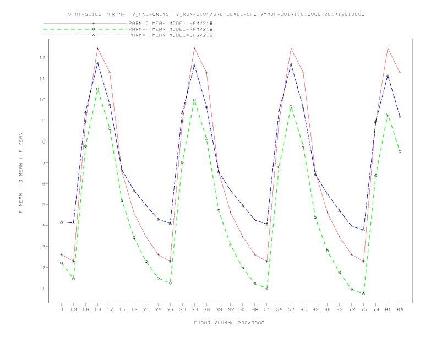The height and width of the screenshot is (337, 436).
Task: Click x-axis tick label 06
Action: pos(86,309)
